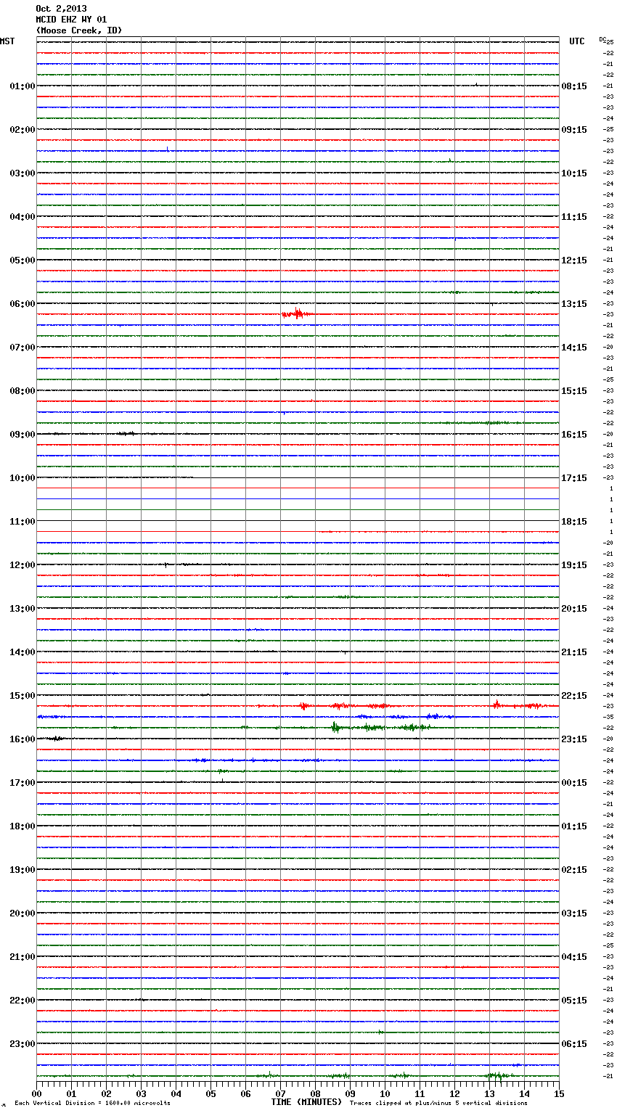Image resolution: width=617 pixels, height=1113 pixels.
Task: Select the station code 'MCID EHZ WY 01'
Action: coord(71,20)
